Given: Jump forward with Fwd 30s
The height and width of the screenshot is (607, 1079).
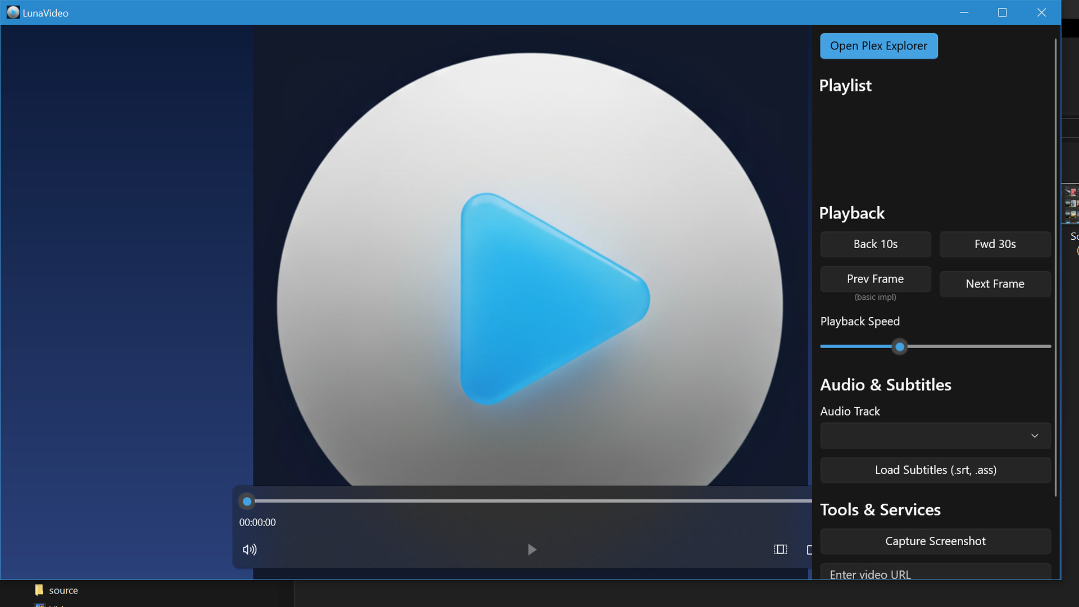Looking at the screenshot, I should [995, 244].
